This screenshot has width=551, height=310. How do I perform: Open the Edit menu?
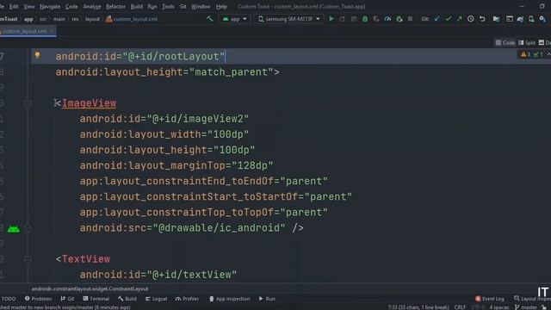coord(14,6)
